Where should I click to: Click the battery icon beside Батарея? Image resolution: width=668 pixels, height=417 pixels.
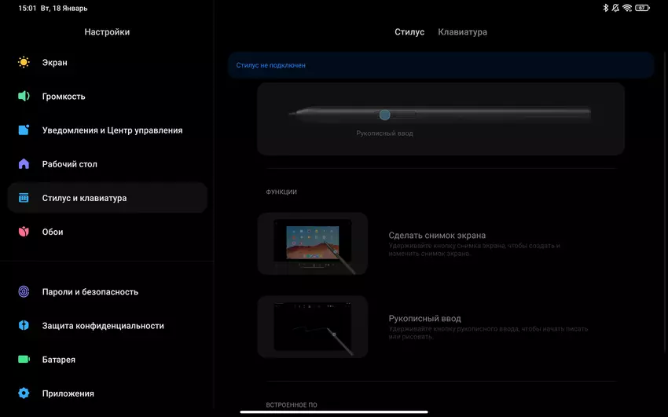[24, 360]
